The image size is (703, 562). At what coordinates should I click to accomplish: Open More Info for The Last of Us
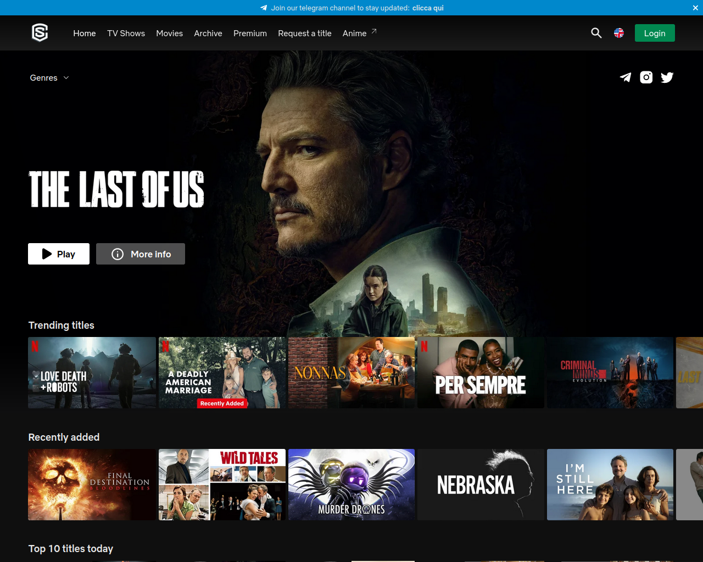click(141, 254)
